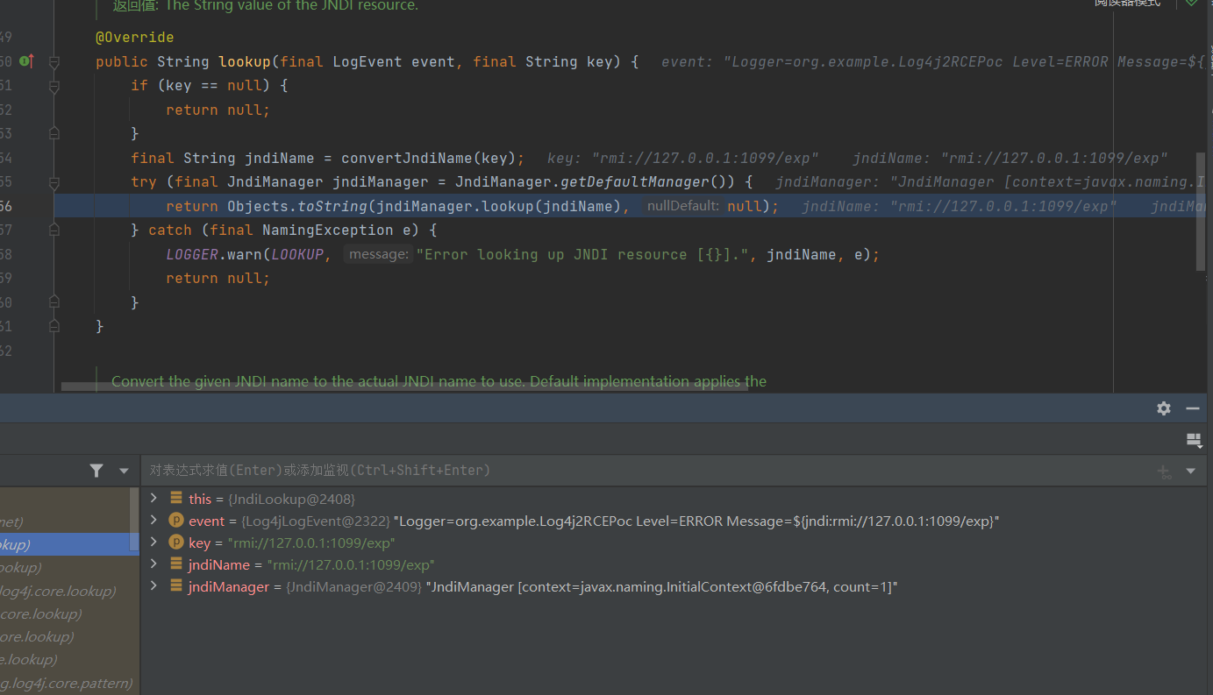Click the icon beside 'jndiManager' variable
This screenshot has width=1213, height=695.
[x=175, y=586]
